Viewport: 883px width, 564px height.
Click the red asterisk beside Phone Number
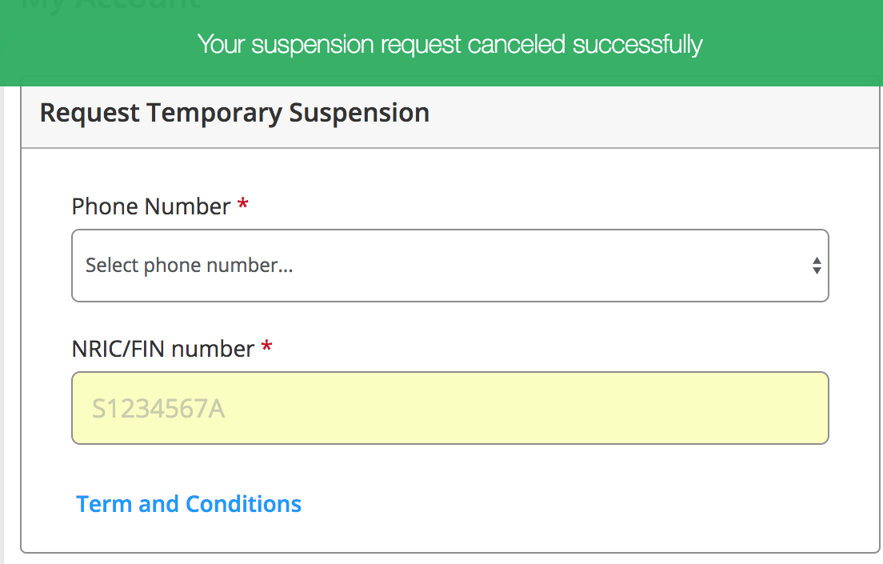(243, 207)
